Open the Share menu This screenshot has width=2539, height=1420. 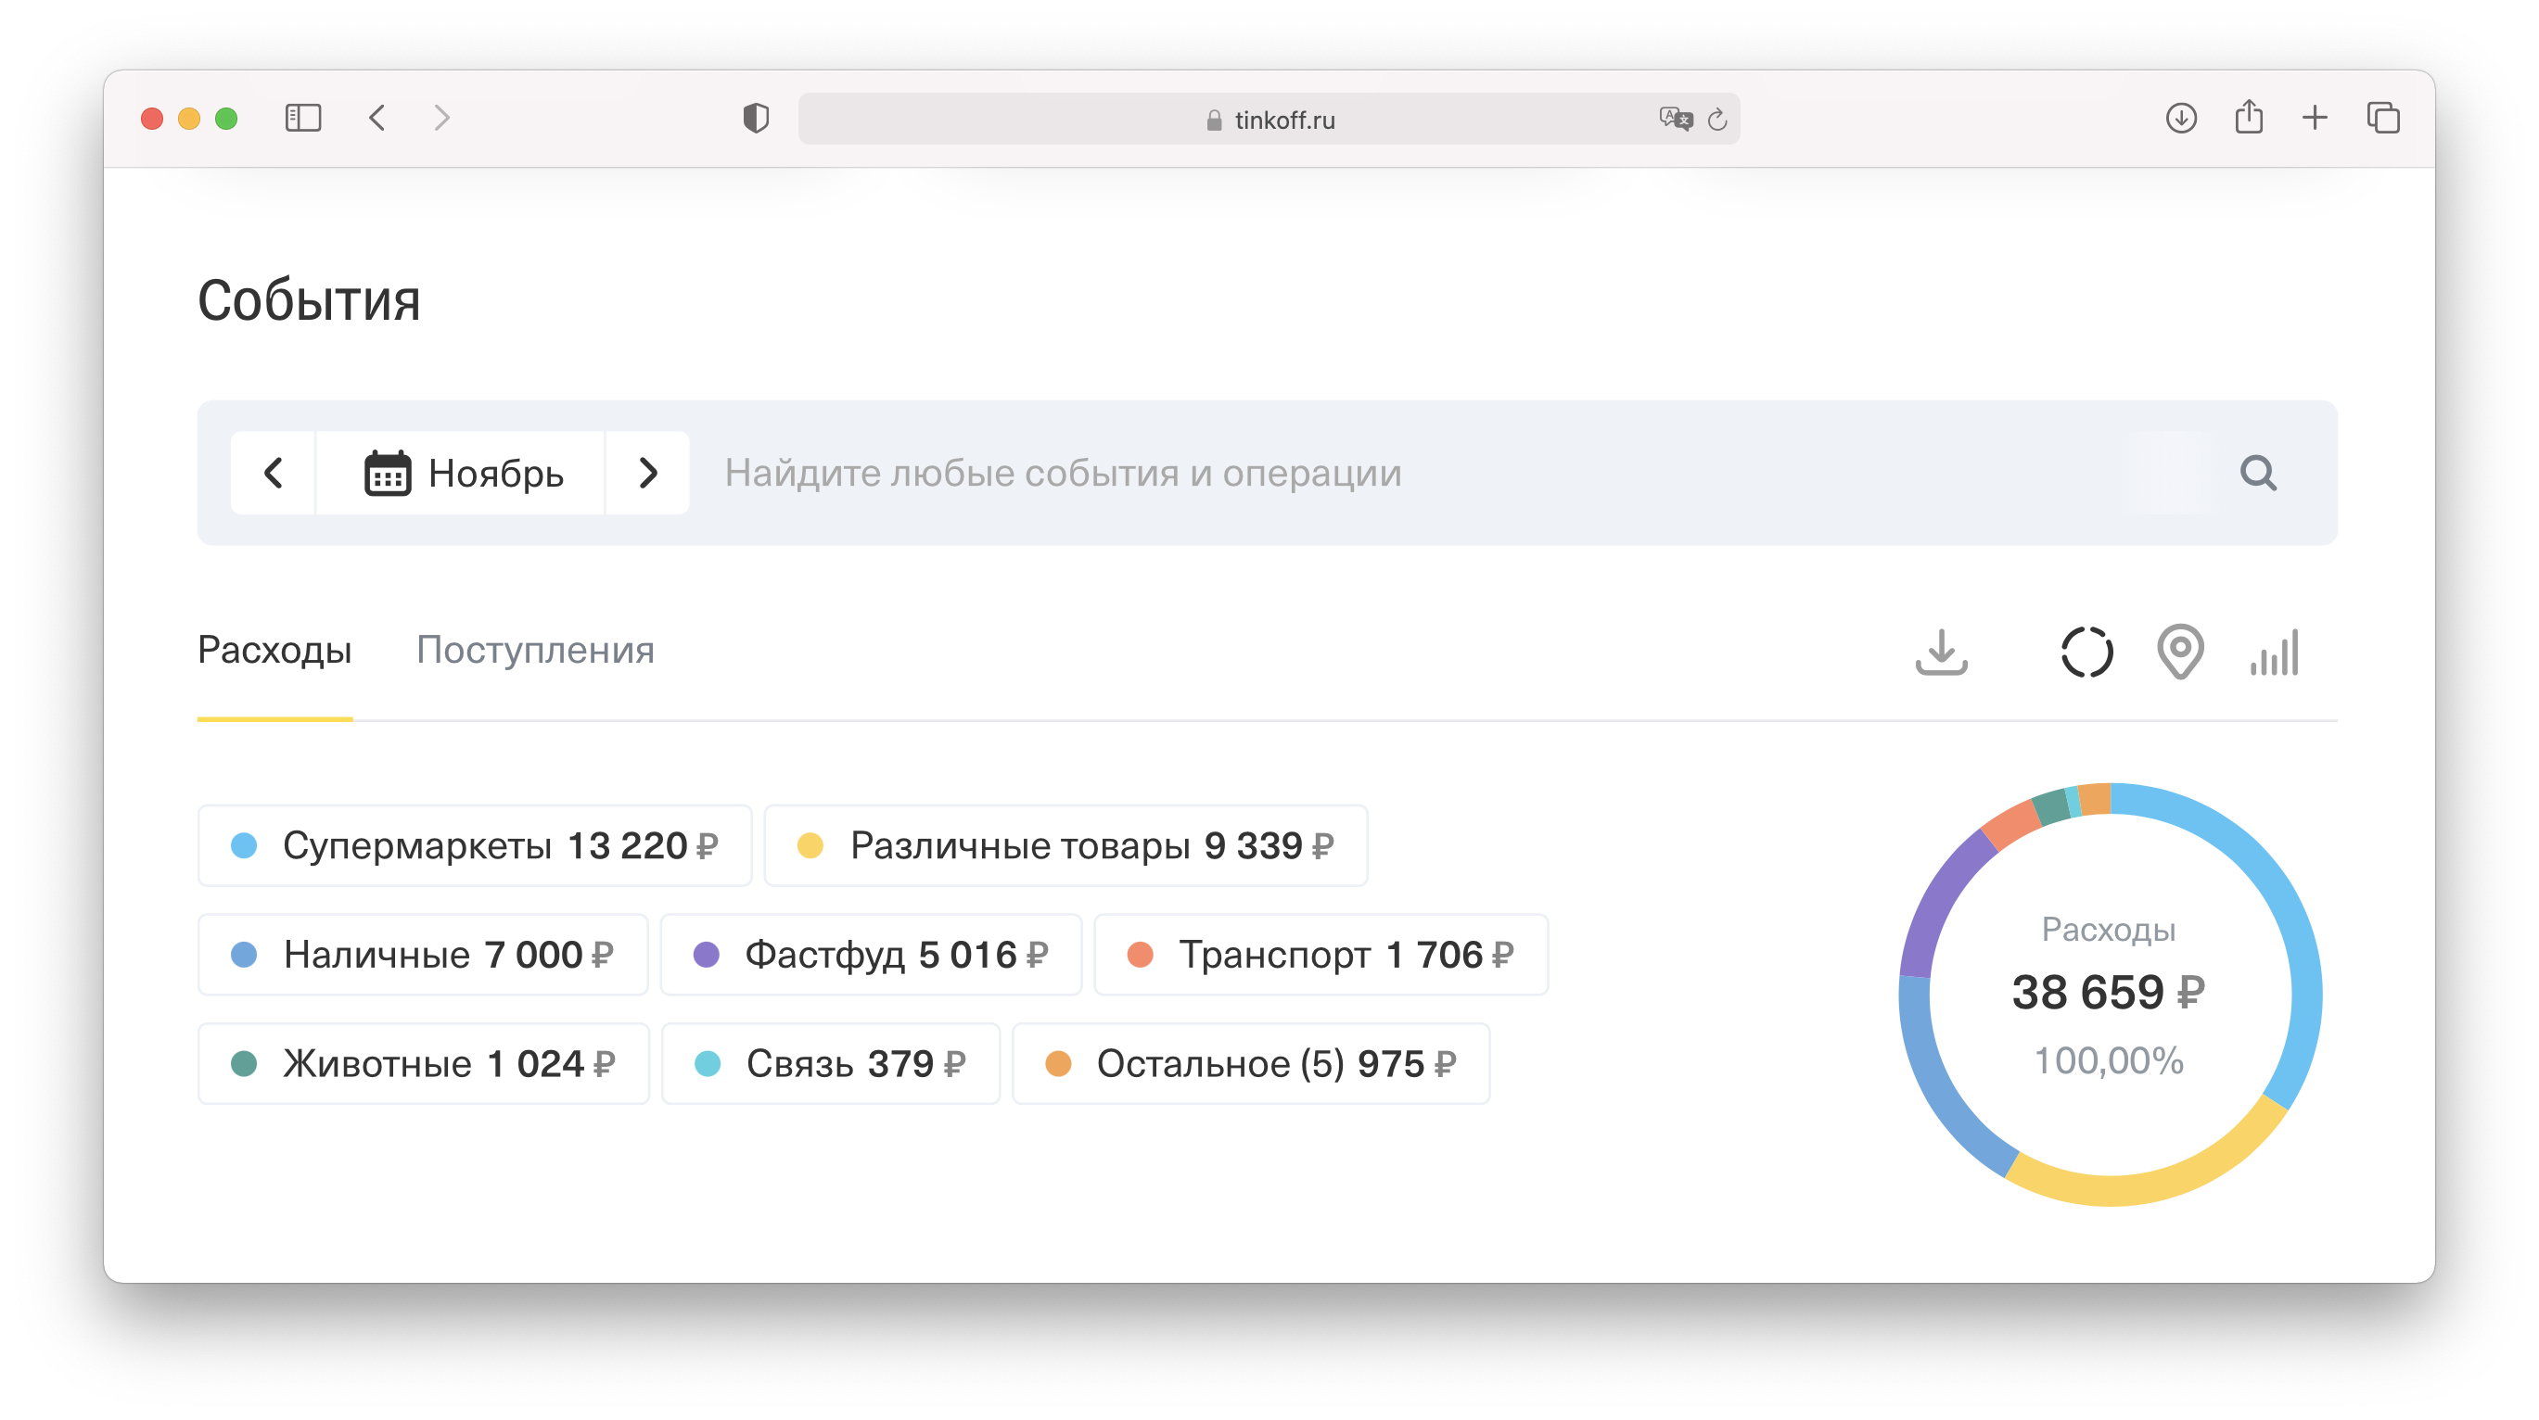2250,116
